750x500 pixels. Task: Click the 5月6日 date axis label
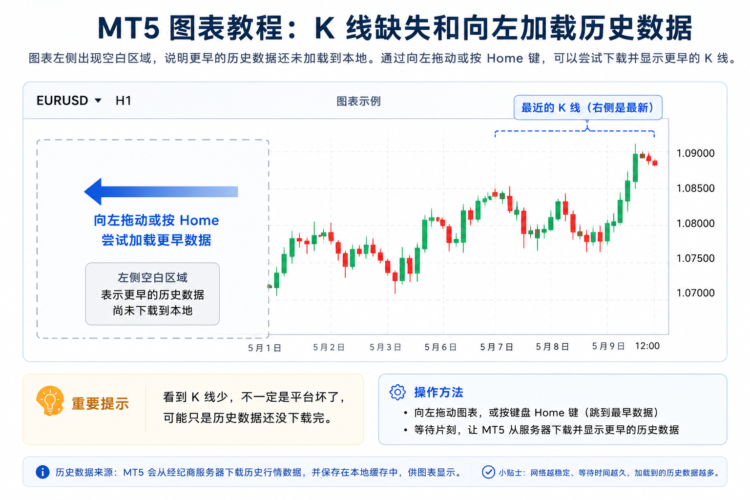[x=440, y=347]
